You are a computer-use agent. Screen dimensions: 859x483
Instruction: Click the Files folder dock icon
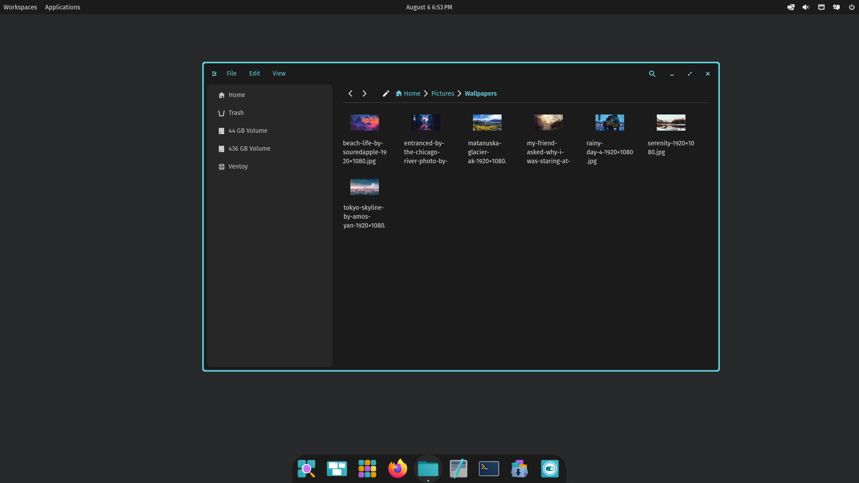click(x=428, y=469)
